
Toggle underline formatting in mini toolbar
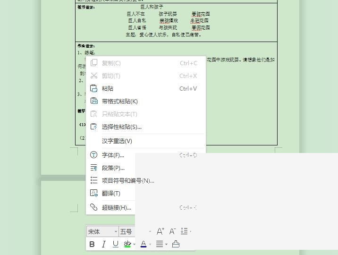(x=116, y=244)
